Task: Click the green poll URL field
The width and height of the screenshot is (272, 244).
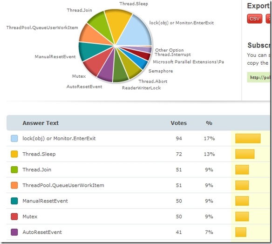Action: 258,77
